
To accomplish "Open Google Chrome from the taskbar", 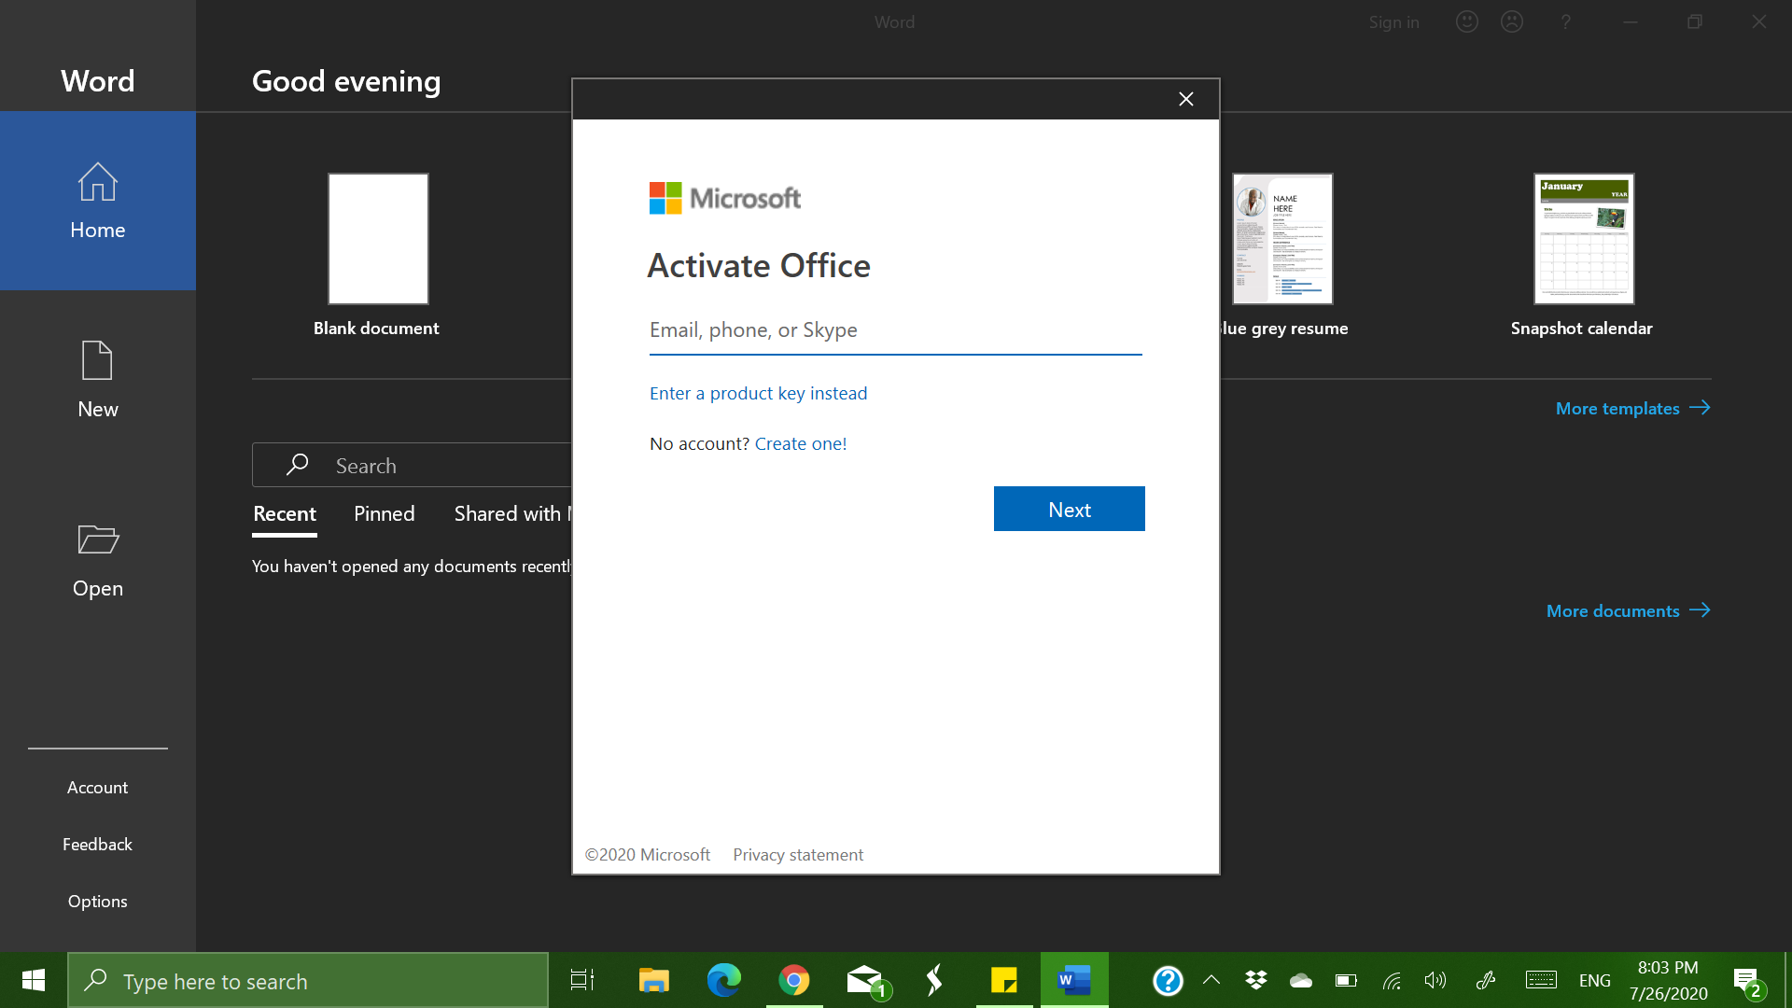I will [x=793, y=980].
